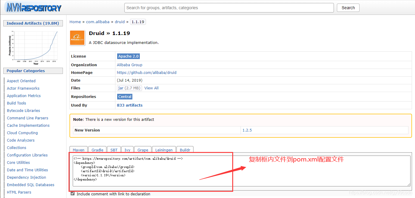
Task: Open Indexed Artifacts (19.8M) header
Action: [x=33, y=23]
